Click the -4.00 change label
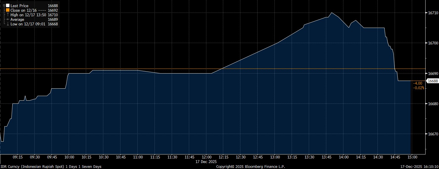The image size is (439, 169). [x=418, y=83]
